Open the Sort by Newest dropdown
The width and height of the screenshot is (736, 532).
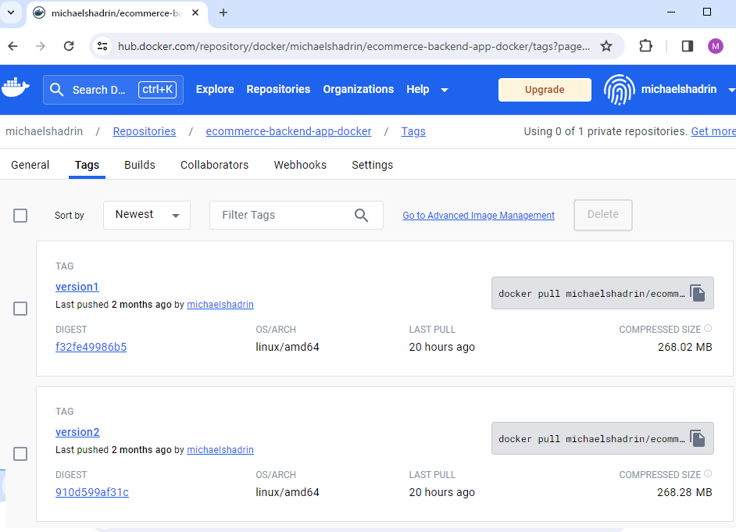(146, 215)
